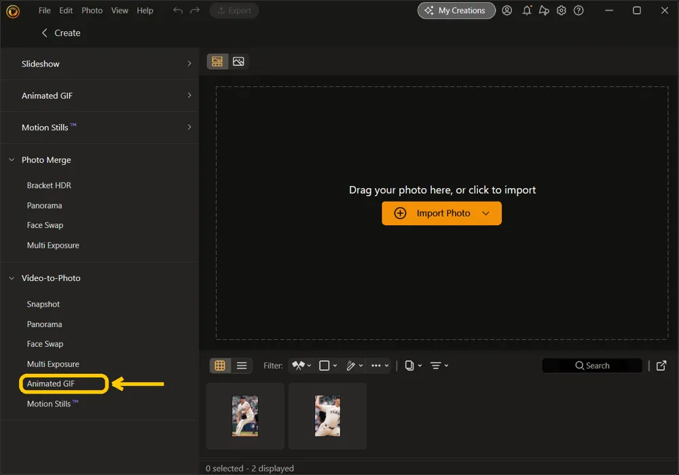Select Face Swap under Photo Merge
Image resolution: width=679 pixels, height=475 pixels.
point(45,225)
